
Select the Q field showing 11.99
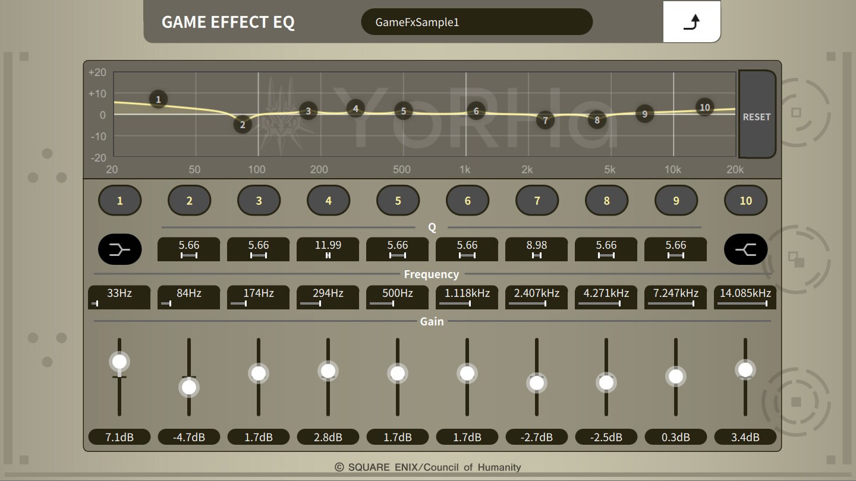pos(328,249)
